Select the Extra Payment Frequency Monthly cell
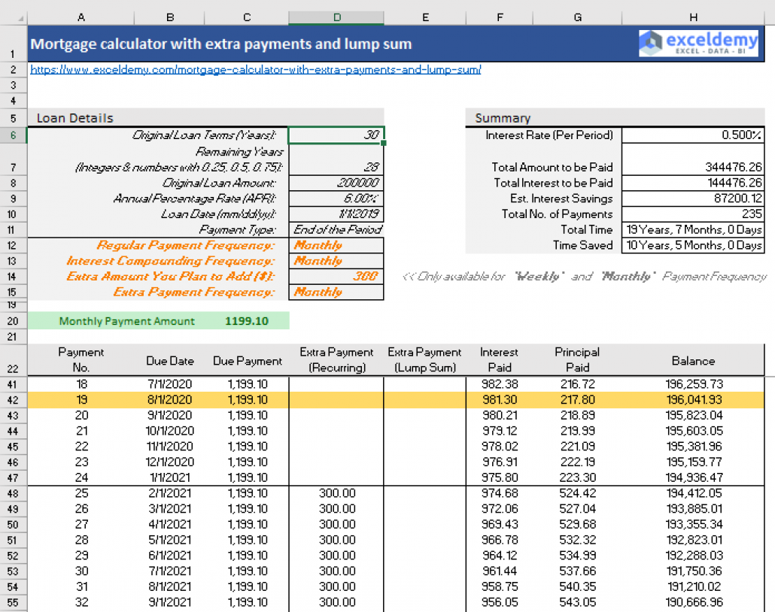This screenshot has height=612, width=775. tap(336, 292)
